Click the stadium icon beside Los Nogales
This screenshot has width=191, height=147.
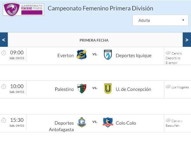tap(168, 87)
